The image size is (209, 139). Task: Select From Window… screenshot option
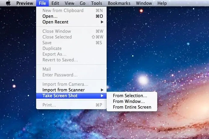132,101
